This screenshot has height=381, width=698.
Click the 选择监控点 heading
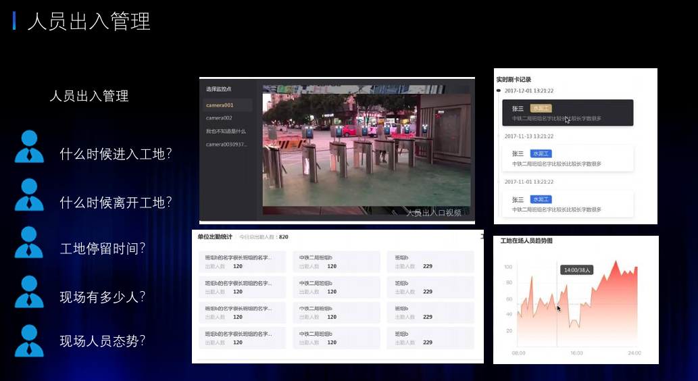[218, 89]
